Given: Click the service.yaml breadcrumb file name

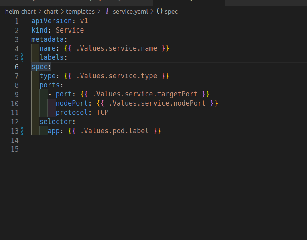Looking at the screenshot, I should coord(130,12).
